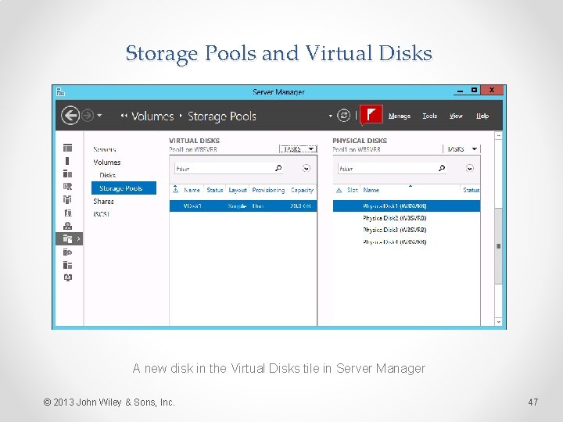This screenshot has height=422, width=563.
Task: Select Disks under Volumes
Action: coord(107,175)
